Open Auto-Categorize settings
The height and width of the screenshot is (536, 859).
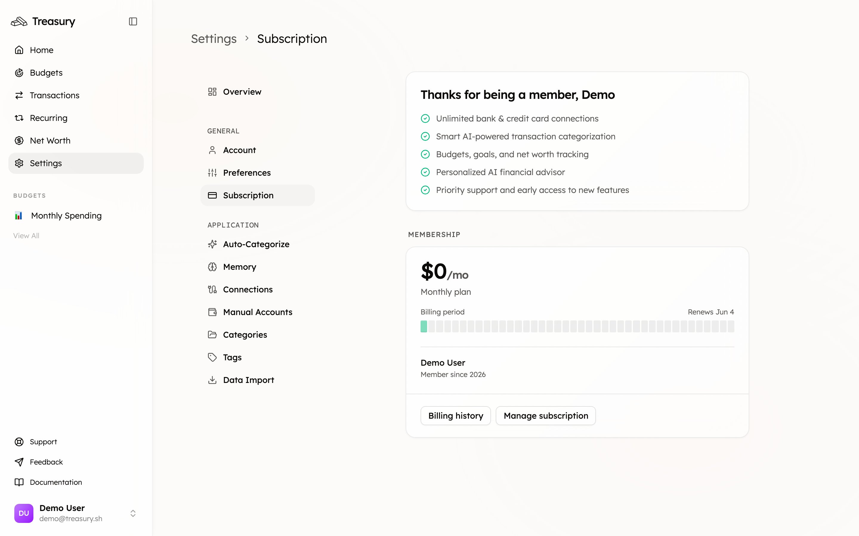258,244
